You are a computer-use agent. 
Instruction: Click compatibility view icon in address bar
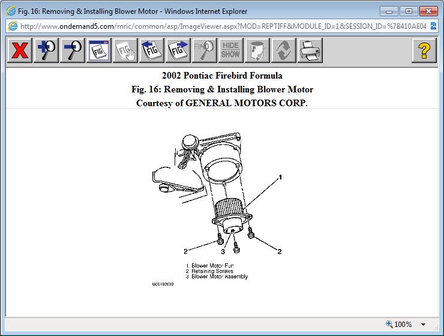tap(433, 26)
